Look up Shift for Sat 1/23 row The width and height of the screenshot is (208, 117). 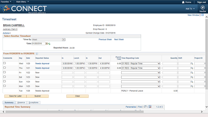[192, 77]
